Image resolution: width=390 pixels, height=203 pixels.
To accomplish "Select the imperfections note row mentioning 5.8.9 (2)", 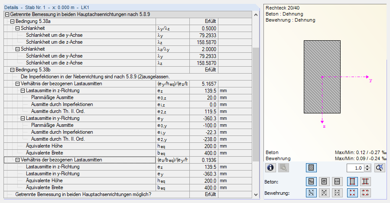I will coord(128,77).
